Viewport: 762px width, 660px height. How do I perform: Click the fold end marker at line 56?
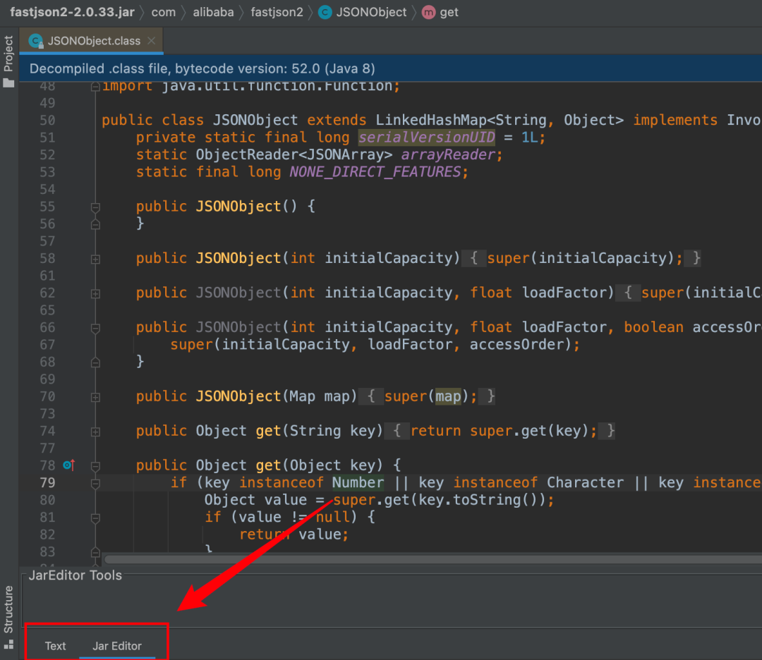click(96, 224)
